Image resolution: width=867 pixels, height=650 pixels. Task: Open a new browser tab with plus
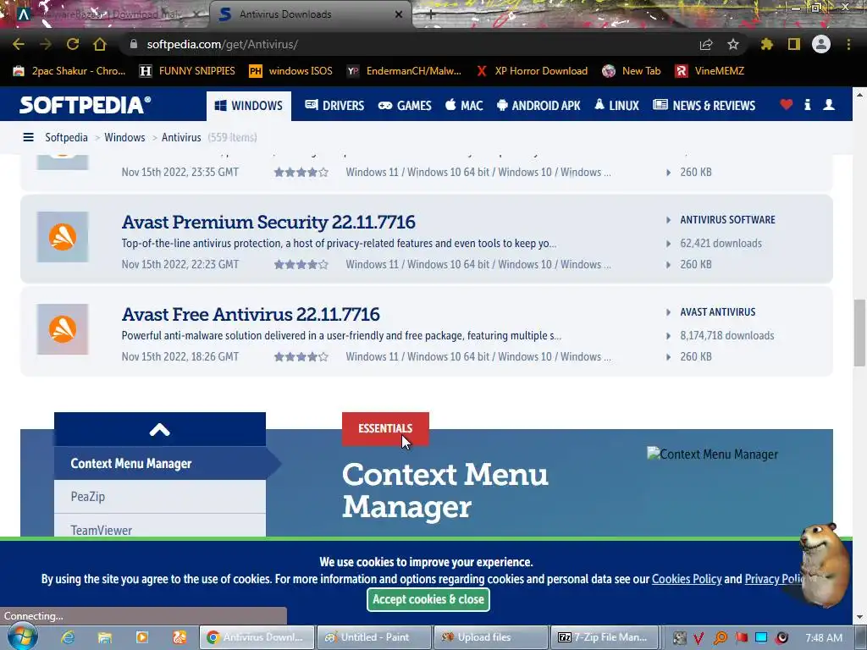(431, 15)
